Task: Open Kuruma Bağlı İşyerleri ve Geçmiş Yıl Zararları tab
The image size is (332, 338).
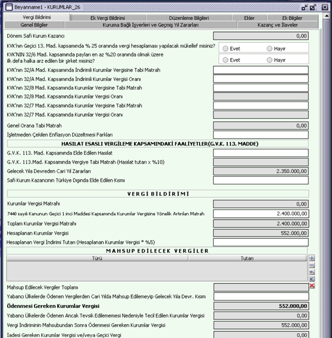Action: point(151,25)
